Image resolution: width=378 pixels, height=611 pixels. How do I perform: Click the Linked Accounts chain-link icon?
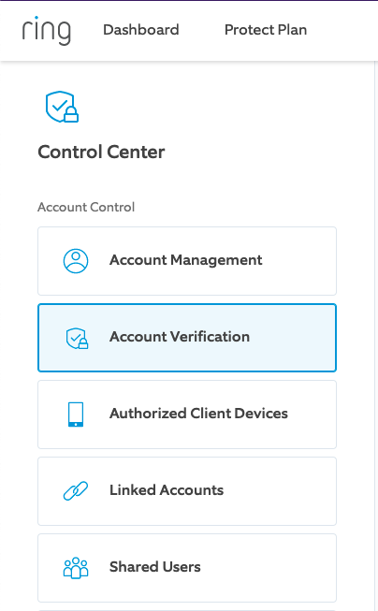tap(76, 491)
